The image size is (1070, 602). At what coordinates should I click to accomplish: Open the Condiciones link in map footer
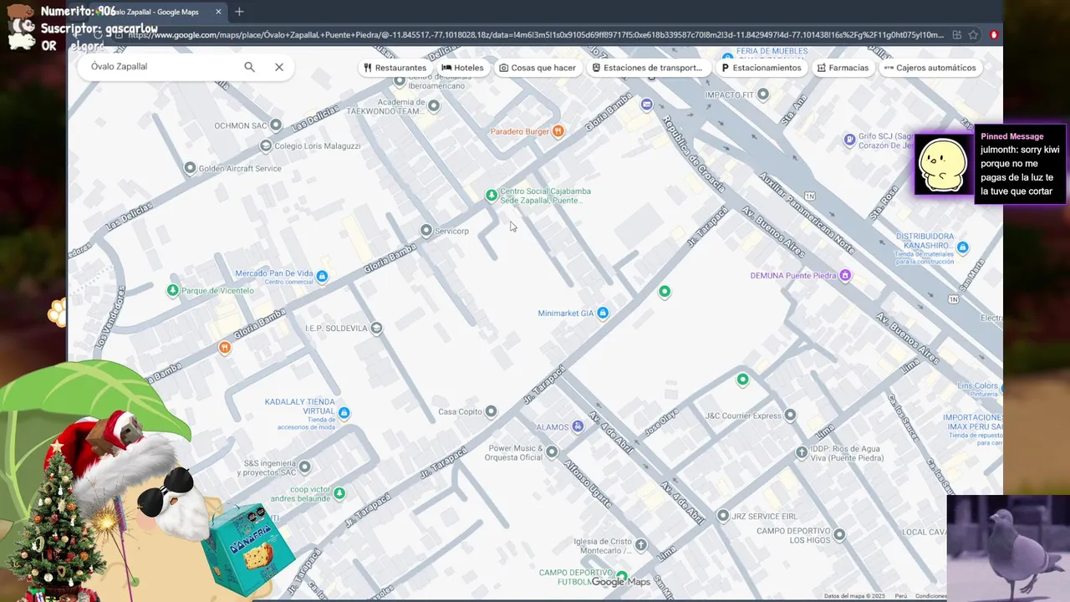[930, 596]
